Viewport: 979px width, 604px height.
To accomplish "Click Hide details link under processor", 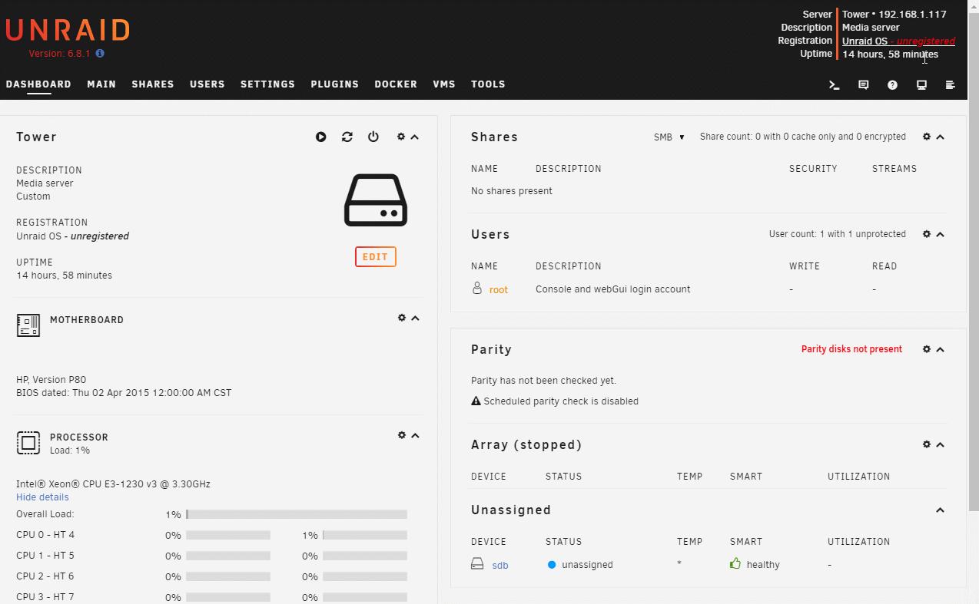I will pyautogui.click(x=42, y=497).
